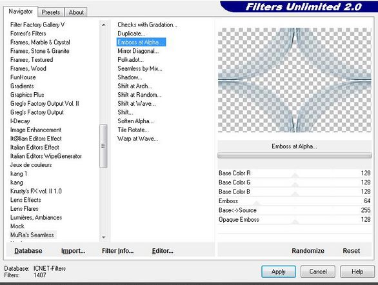Viewport: 378px width, 285px height.
Task: Select Filter Factory Gallery V category
Action: [x=37, y=25]
